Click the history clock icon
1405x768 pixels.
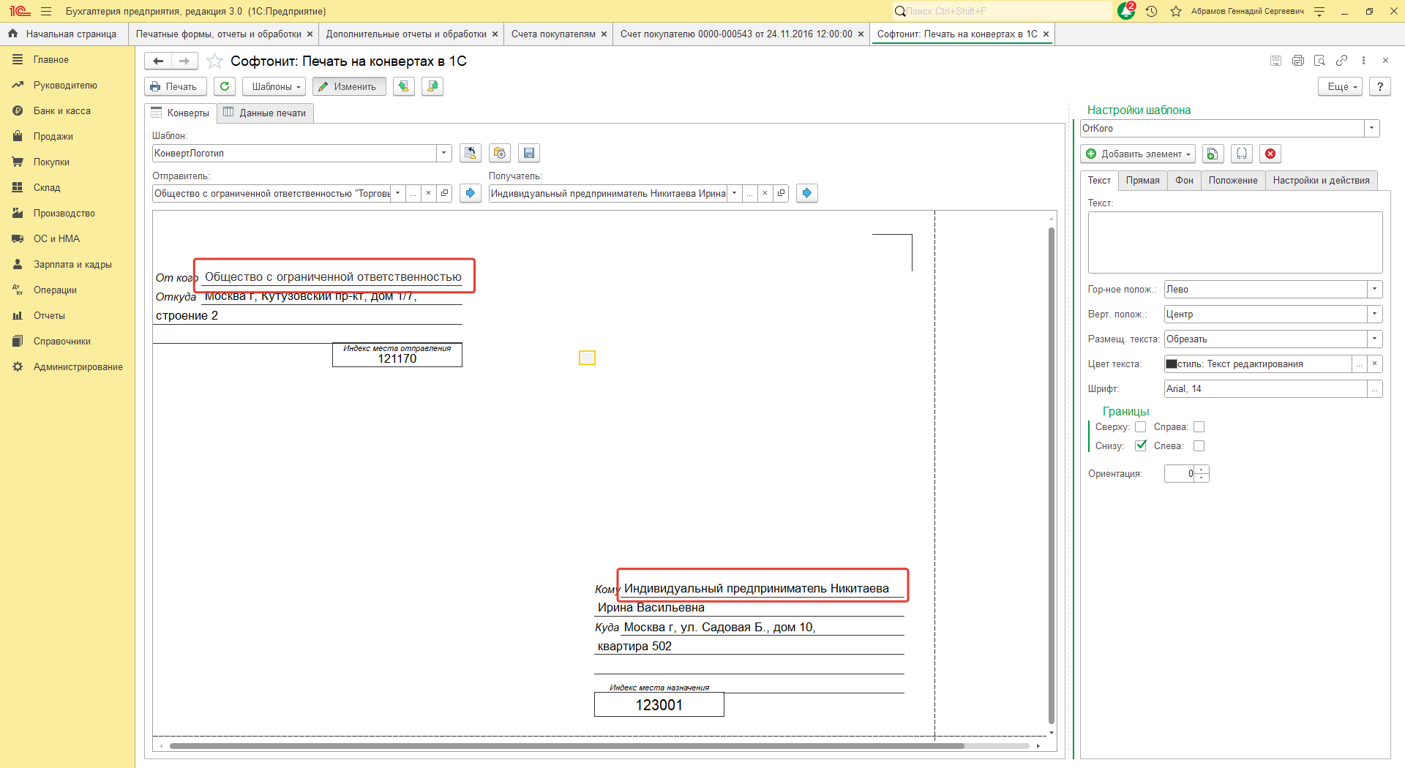click(x=1151, y=11)
